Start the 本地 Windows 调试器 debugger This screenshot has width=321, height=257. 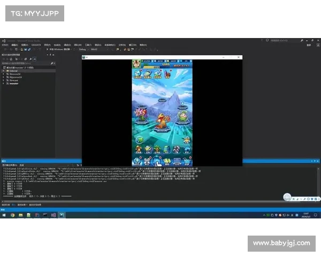[x=58, y=49]
